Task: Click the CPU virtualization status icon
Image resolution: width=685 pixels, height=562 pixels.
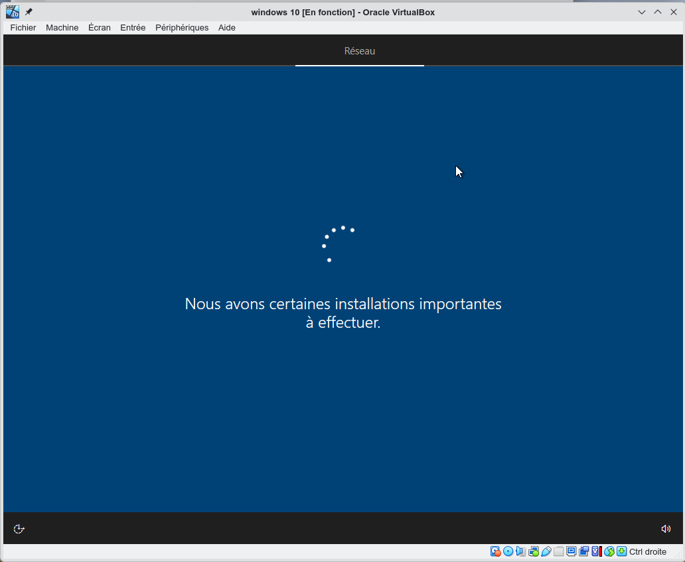Action: click(x=597, y=551)
